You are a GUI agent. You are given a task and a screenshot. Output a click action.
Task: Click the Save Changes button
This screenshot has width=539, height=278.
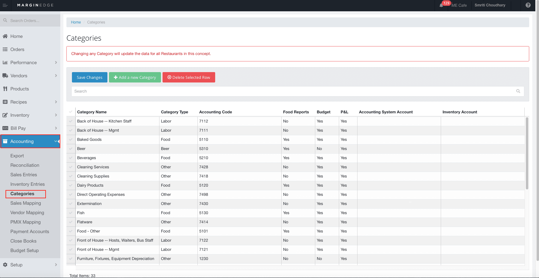[89, 77]
